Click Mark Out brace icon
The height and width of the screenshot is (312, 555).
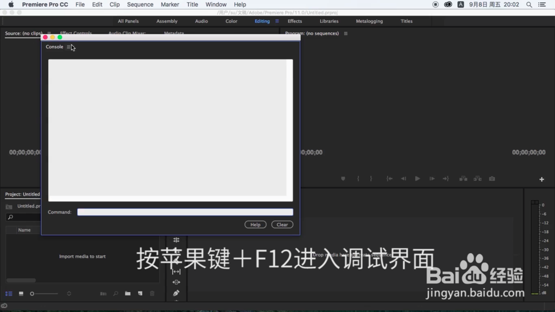click(x=371, y=179)
